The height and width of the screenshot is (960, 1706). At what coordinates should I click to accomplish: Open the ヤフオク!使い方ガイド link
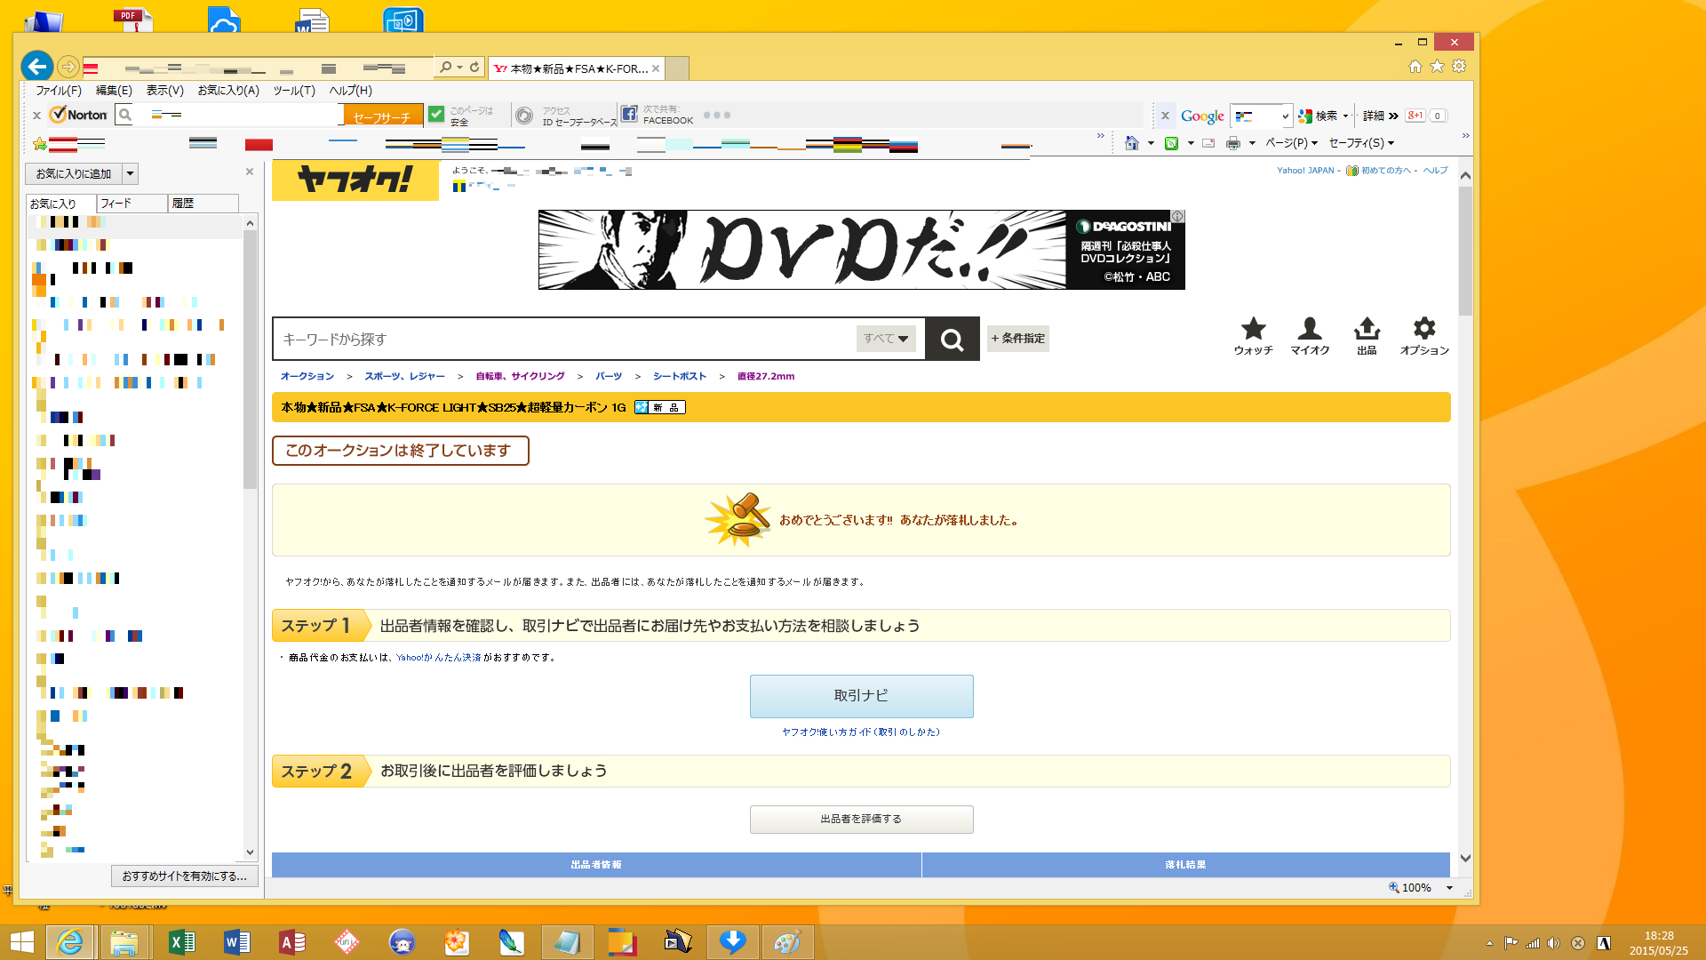(x=861, y=732)
